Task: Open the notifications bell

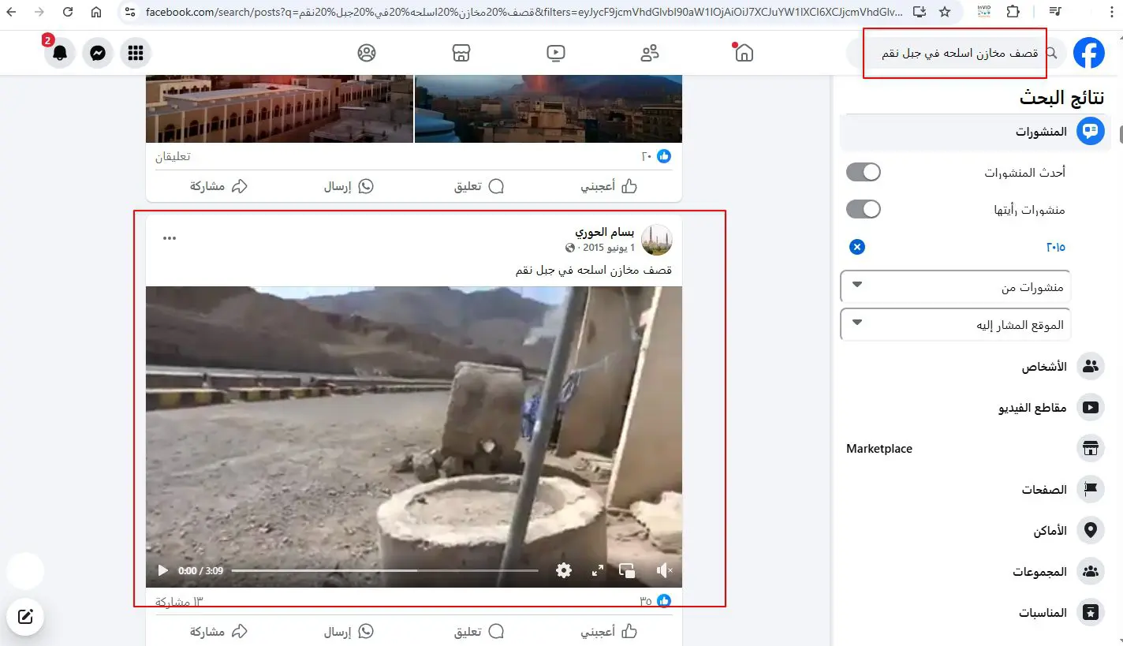Action: 60,53
